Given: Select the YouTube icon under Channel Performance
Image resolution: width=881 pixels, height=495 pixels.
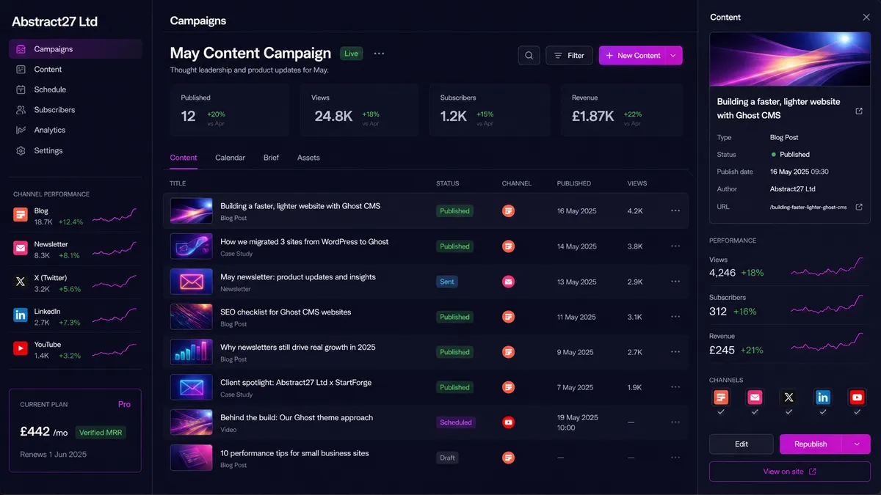Looking at the screenshot, I should (x=21, y=349).
